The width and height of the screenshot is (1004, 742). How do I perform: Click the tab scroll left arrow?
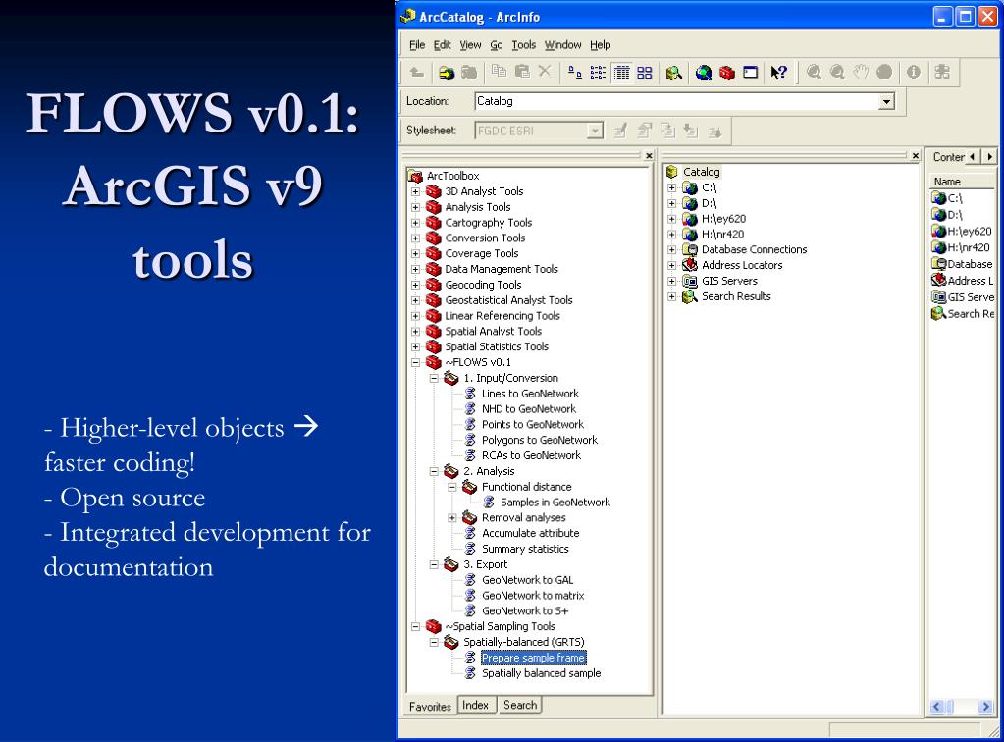pos(972,156)
